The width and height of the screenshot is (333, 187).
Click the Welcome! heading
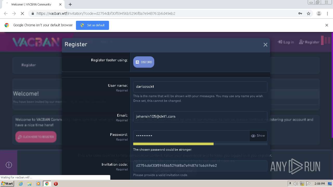click(26, 94)
